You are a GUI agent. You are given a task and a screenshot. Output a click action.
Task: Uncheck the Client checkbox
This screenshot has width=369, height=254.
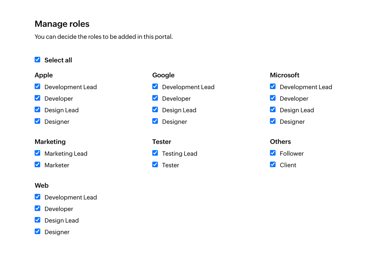[x=273, y=165]
